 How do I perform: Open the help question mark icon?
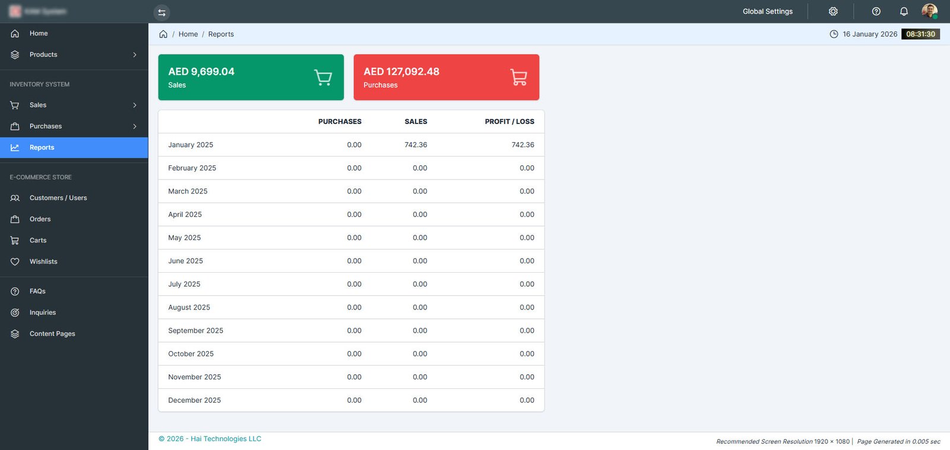(x=876, y=11)
